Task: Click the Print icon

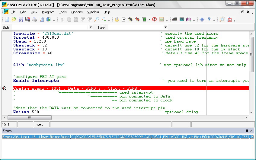Action: coord(35,20)
